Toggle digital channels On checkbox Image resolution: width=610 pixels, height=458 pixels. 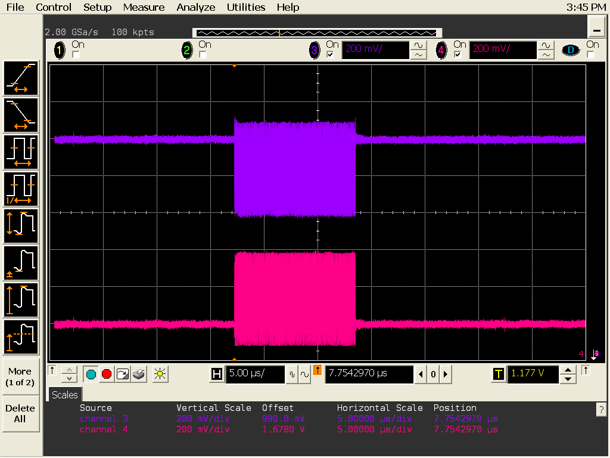pyautogui.click(x=590, y=54)
